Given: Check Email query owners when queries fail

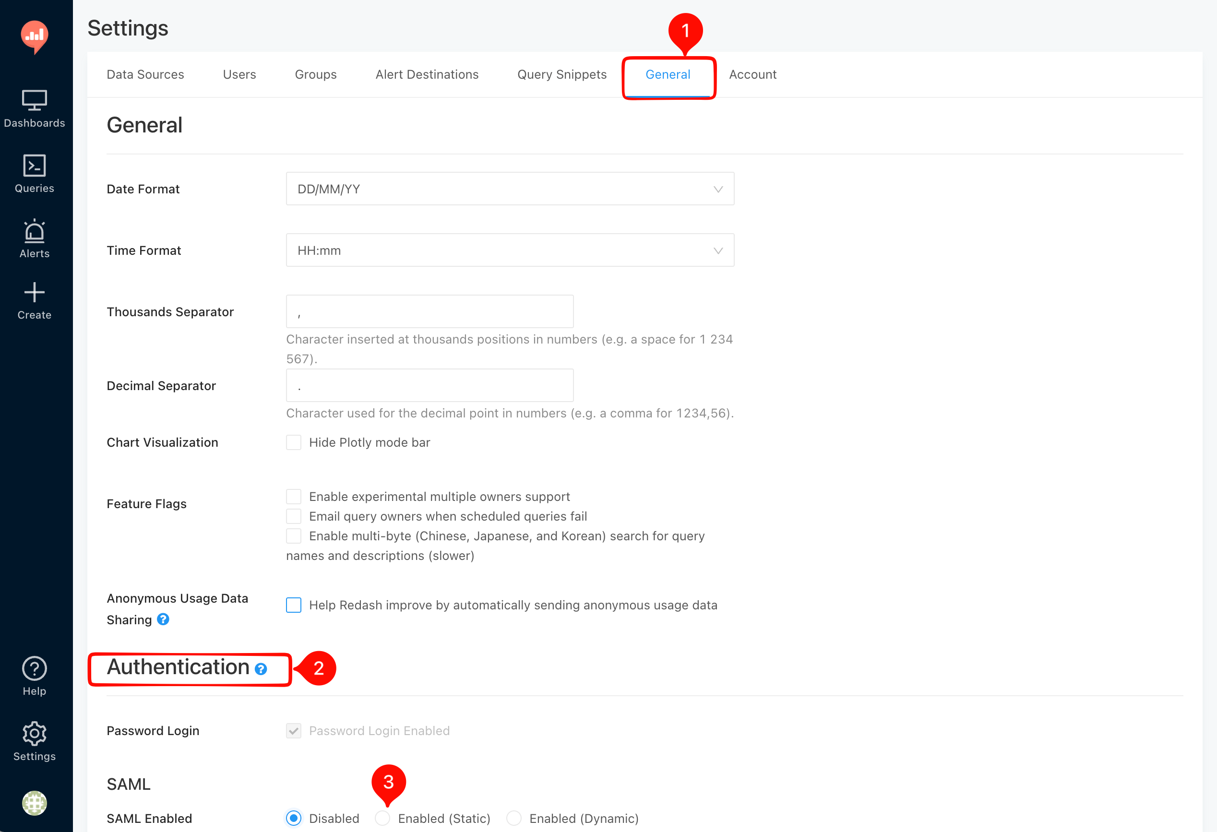Looking at the screenshot, I should click(294, 516).
